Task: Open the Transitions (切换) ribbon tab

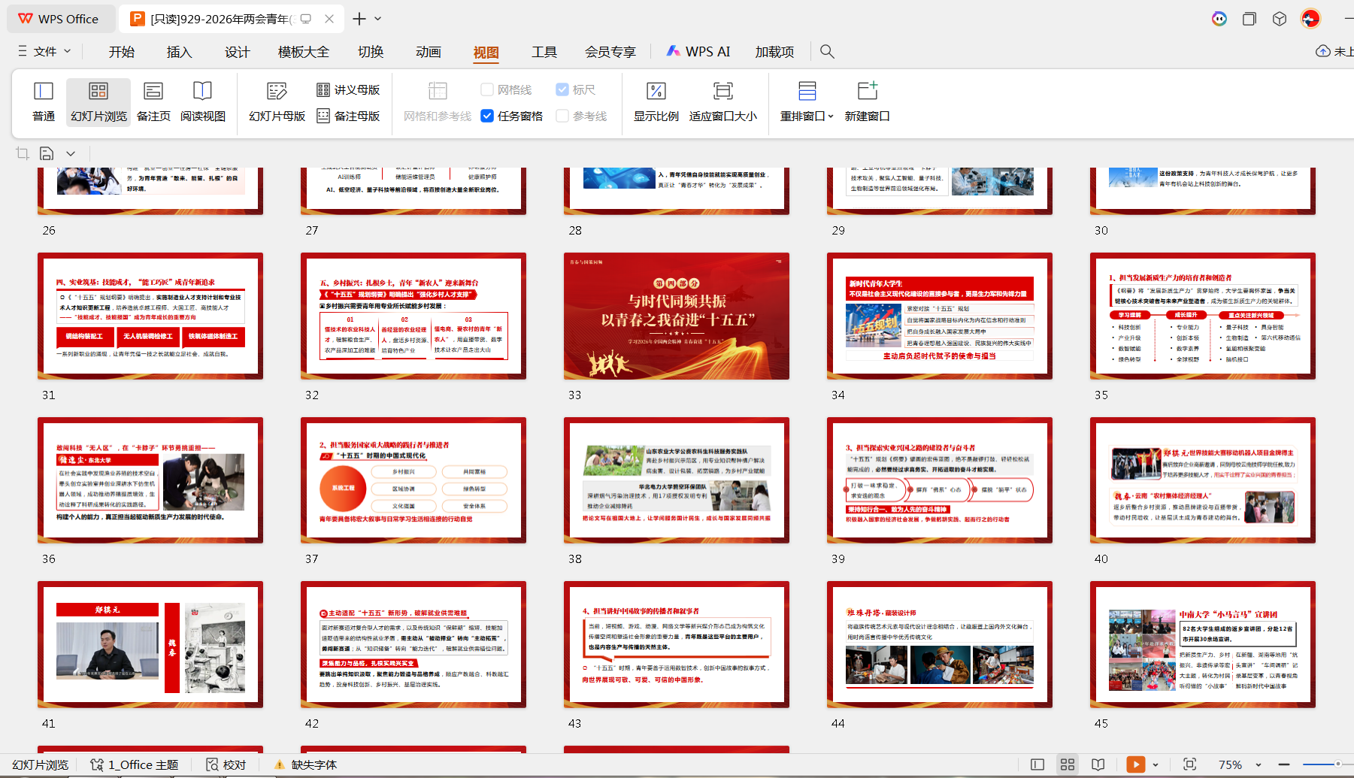Action: click(x=371, y=51)
